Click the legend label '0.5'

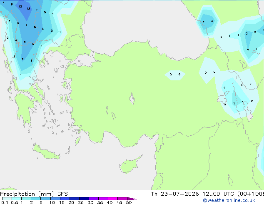tap(15, 202)
